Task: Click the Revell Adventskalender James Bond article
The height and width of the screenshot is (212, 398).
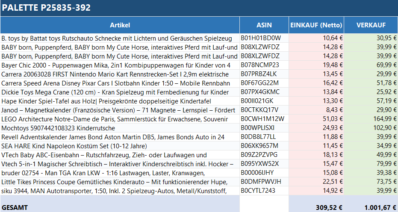Action: (113, 137)
